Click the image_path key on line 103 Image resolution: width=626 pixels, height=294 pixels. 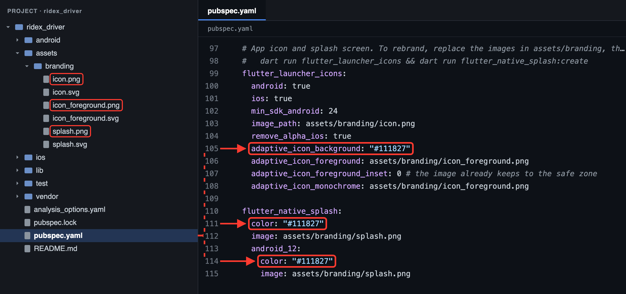pos(274,124)
